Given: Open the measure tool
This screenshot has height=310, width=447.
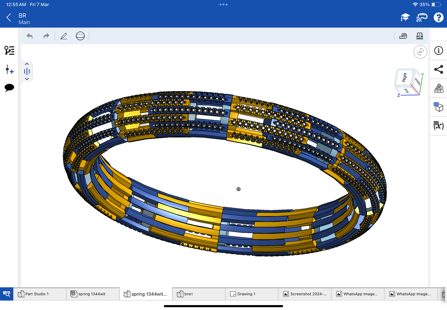Looking at the screenshot, I should tap(403, 36).
